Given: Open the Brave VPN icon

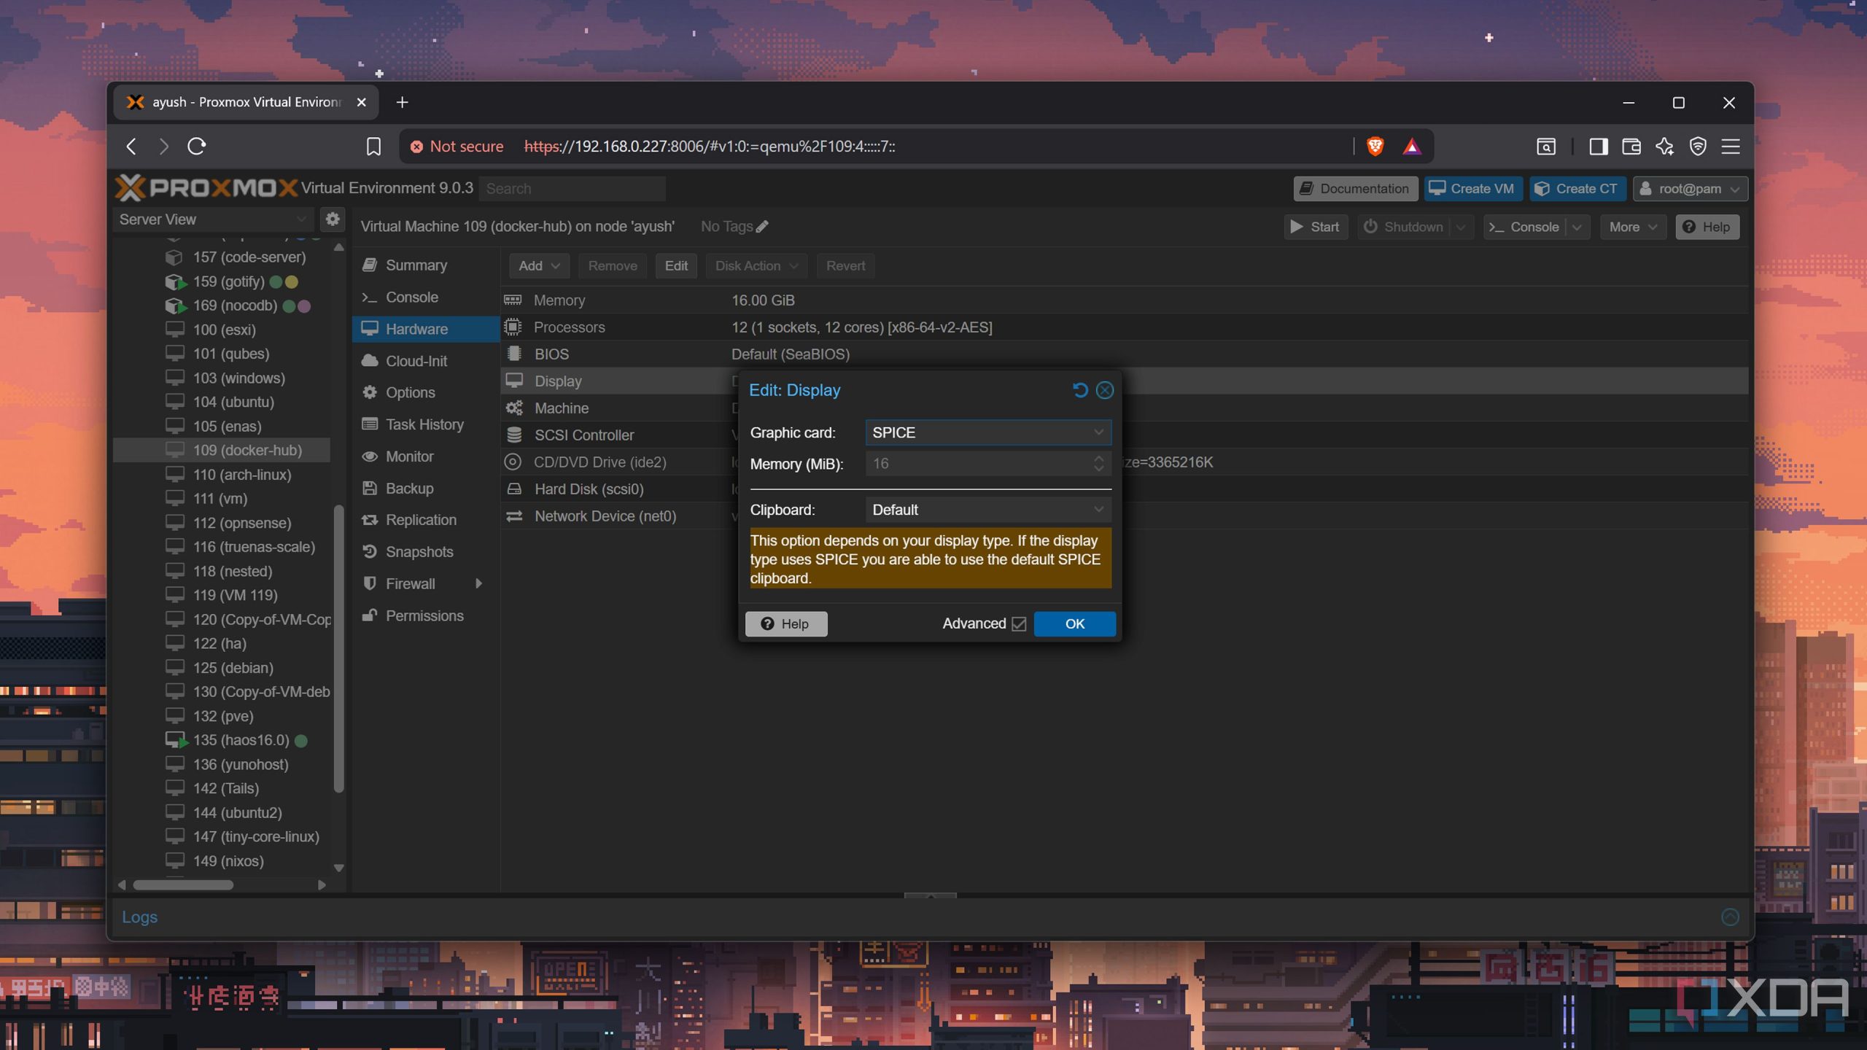Looking at the screenshot, I should coord(1698,147).
